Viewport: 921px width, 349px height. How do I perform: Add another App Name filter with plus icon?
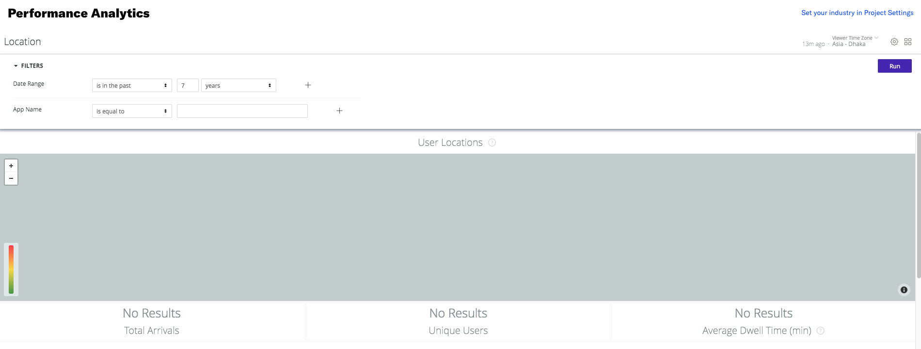tap(339, 111)
